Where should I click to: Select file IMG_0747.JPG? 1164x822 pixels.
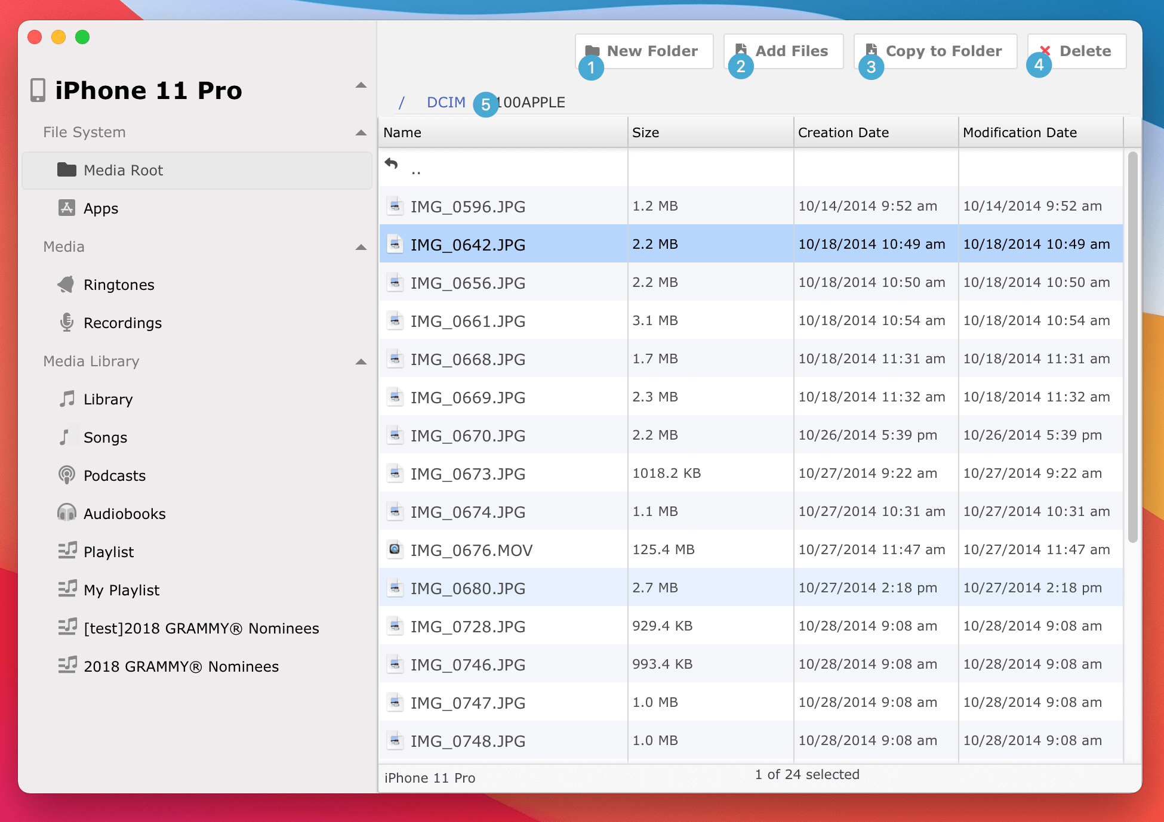click(751, 702)
